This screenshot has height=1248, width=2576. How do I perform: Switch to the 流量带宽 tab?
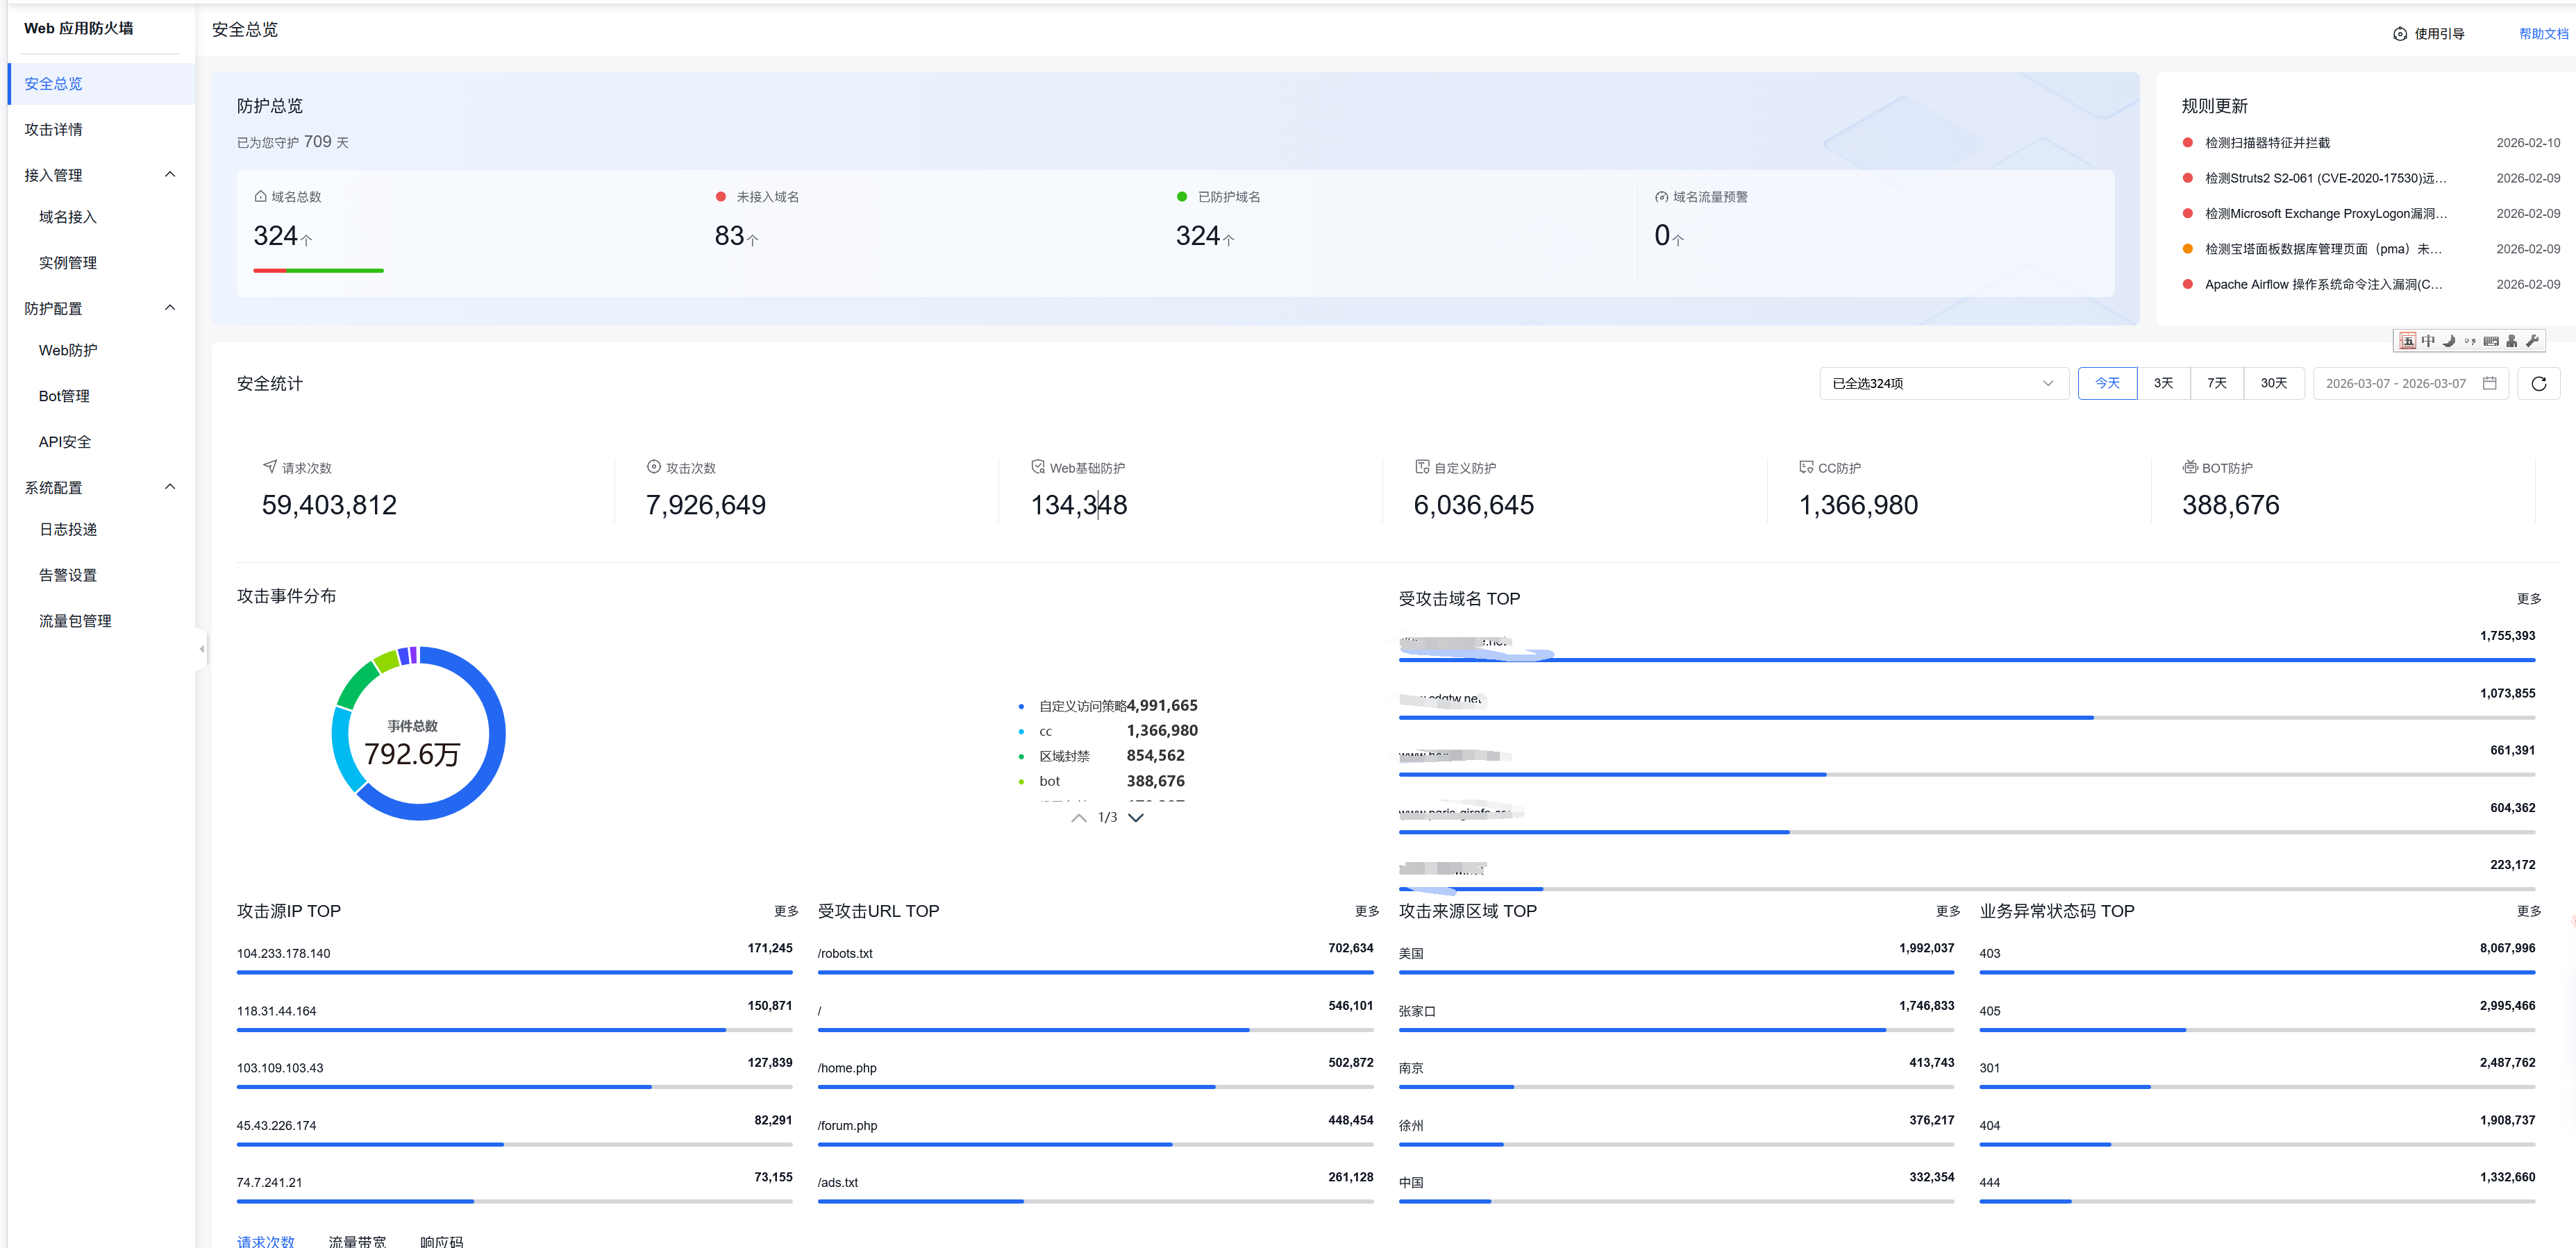point(357,1240)
